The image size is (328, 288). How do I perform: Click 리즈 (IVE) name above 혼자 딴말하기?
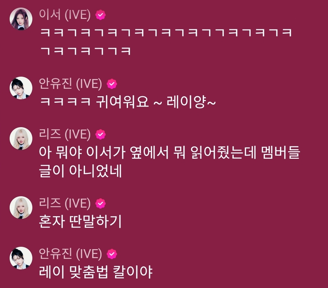65,203
